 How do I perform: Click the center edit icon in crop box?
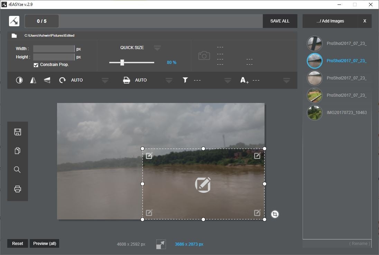pyautogui.click(x=203, y=185)
